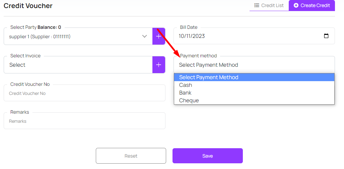Screen dimensions: 344x169
Task: Click the plus button beside Select Party
Action: pyautogui.click(x=159, y=36)
